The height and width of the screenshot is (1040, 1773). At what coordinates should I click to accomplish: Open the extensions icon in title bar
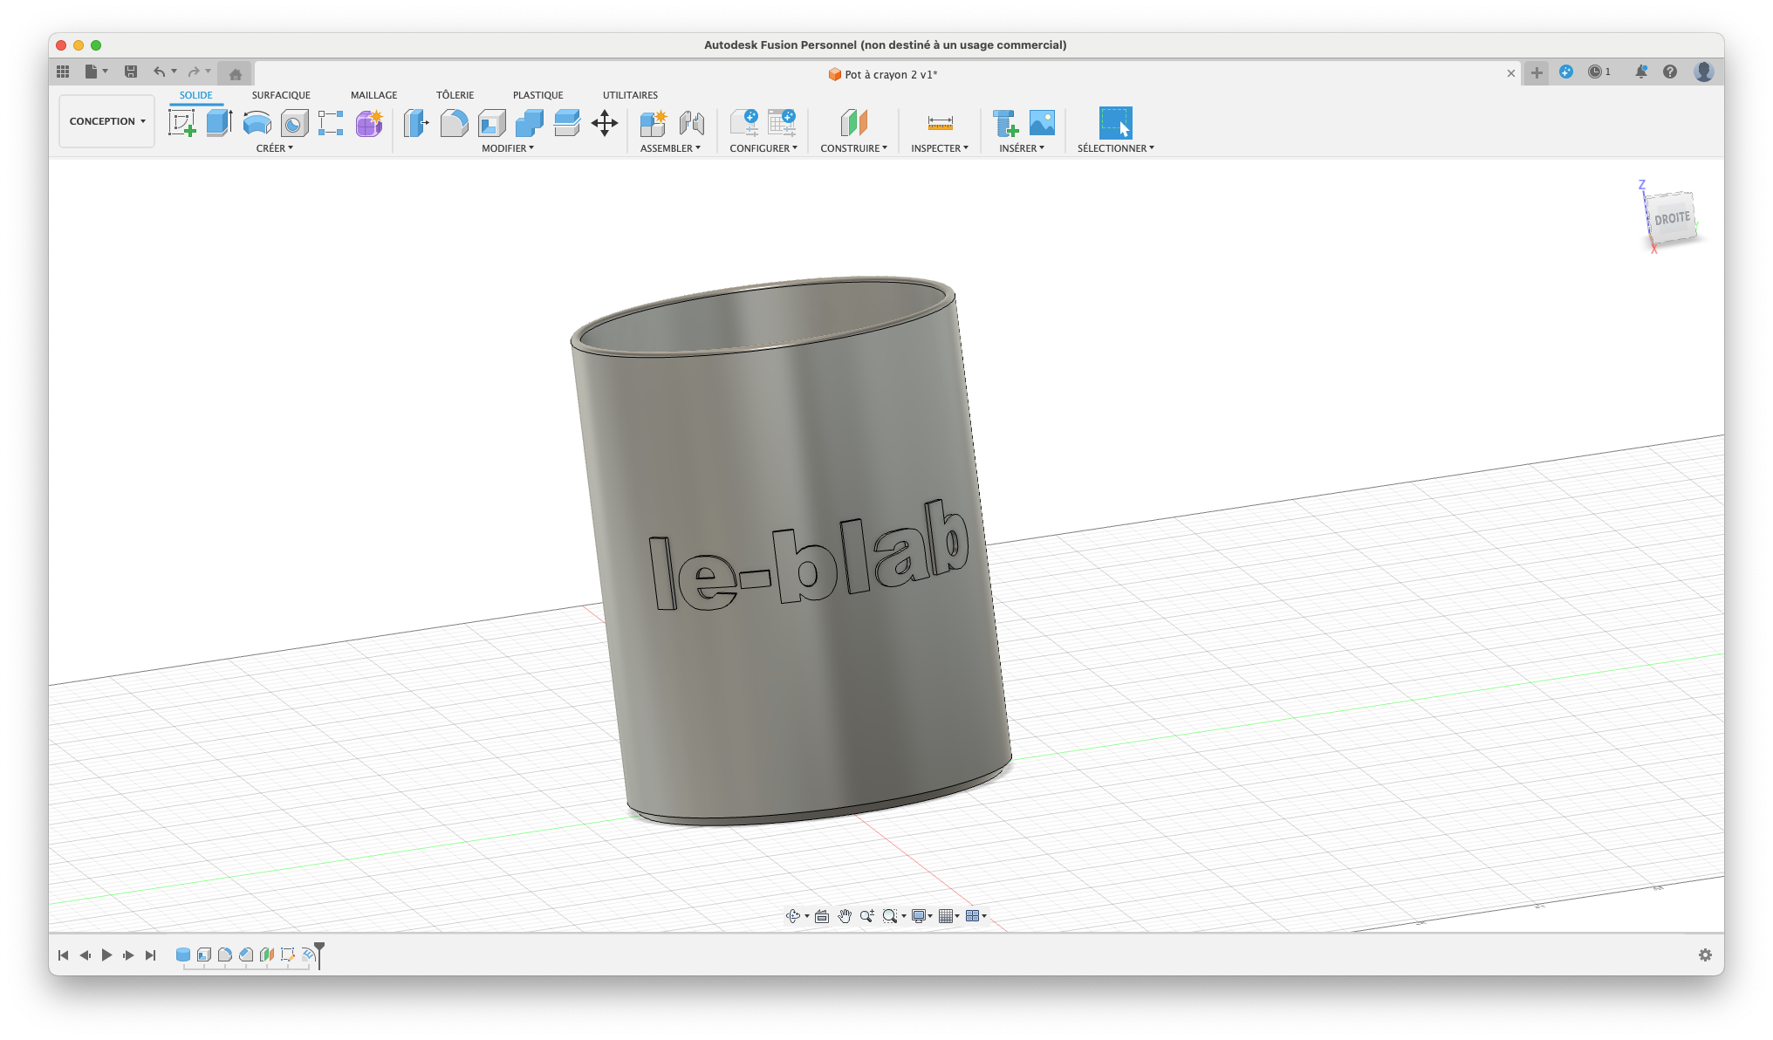1566,72
